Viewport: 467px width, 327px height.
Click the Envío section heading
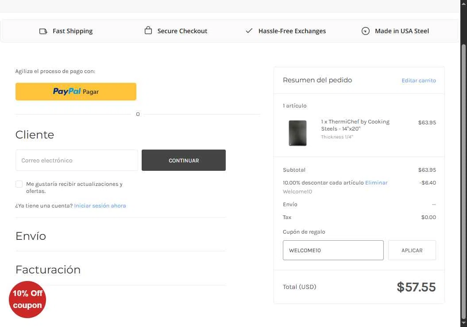coord(31,236)
